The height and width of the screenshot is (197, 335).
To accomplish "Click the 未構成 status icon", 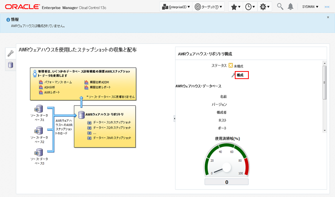I will tap(231, 65).
